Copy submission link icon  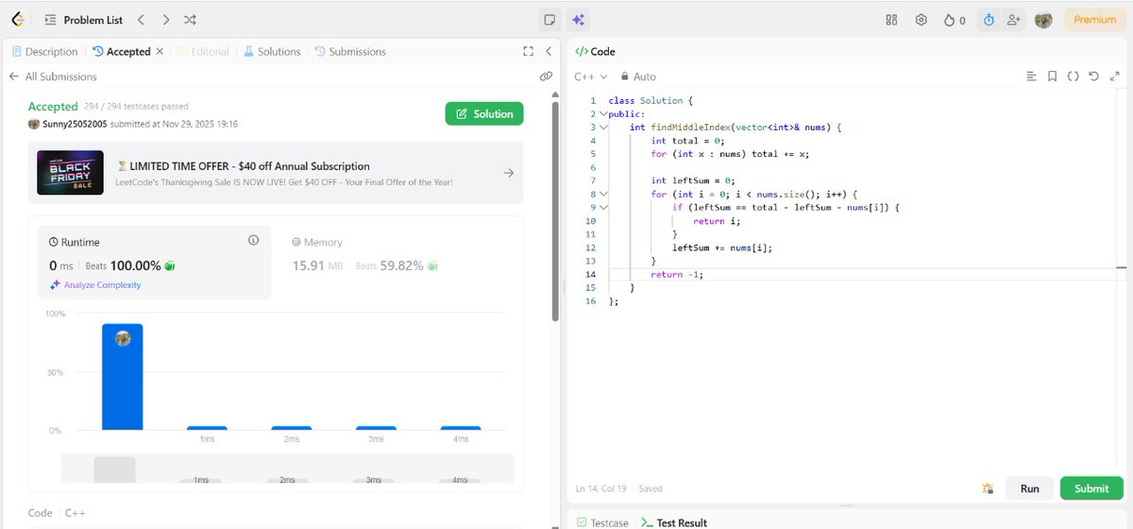tap(546, 77)
